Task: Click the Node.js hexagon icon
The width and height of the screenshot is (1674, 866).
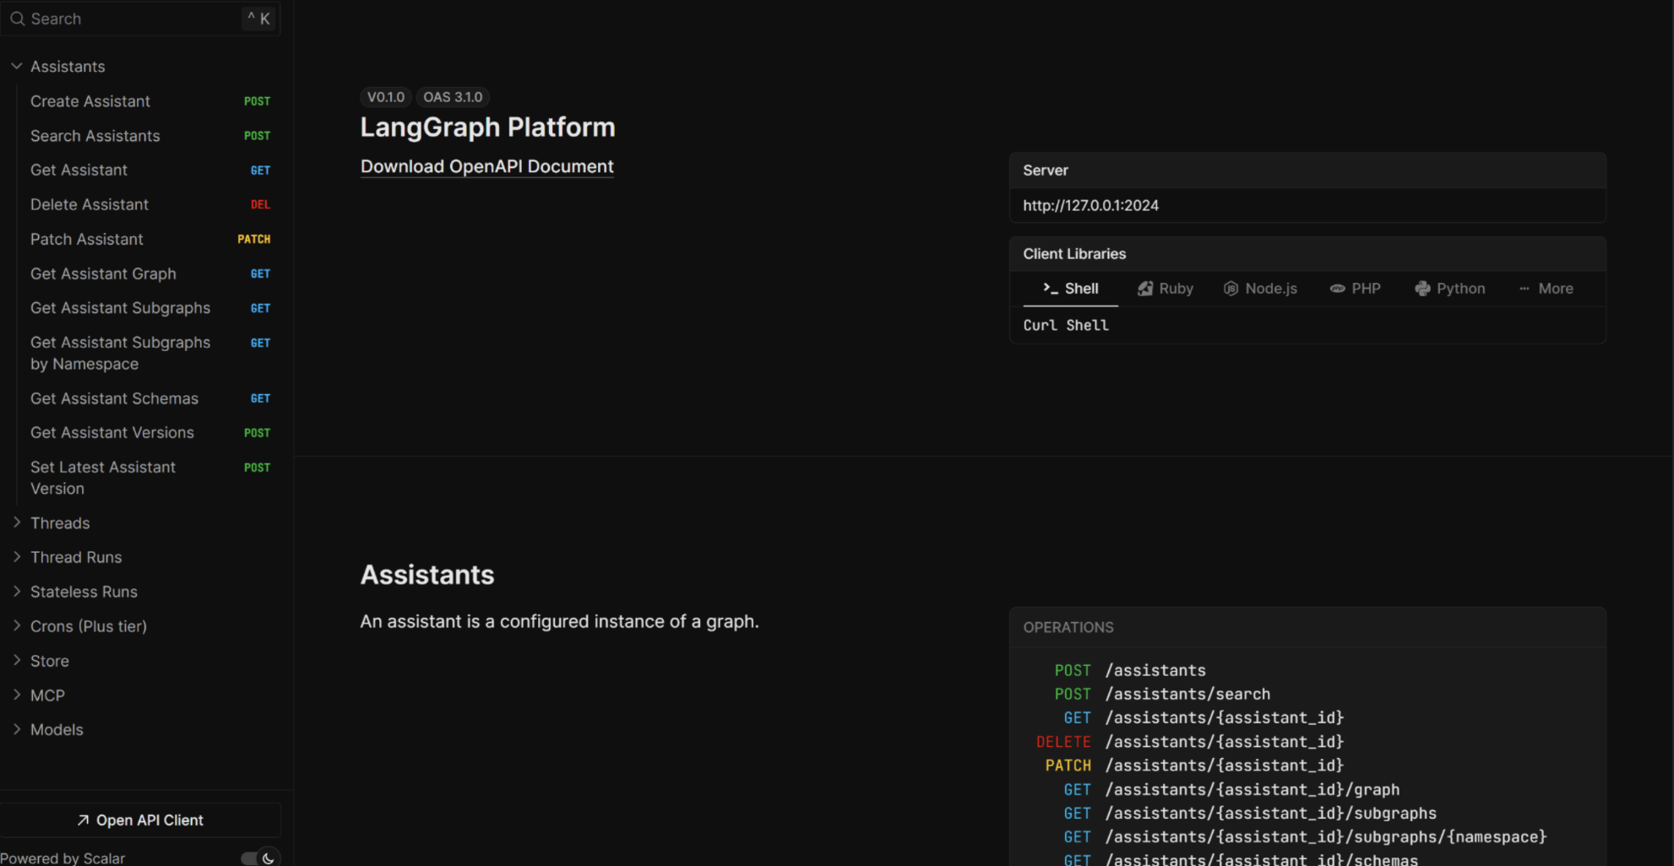Action: click(1231, 289)
